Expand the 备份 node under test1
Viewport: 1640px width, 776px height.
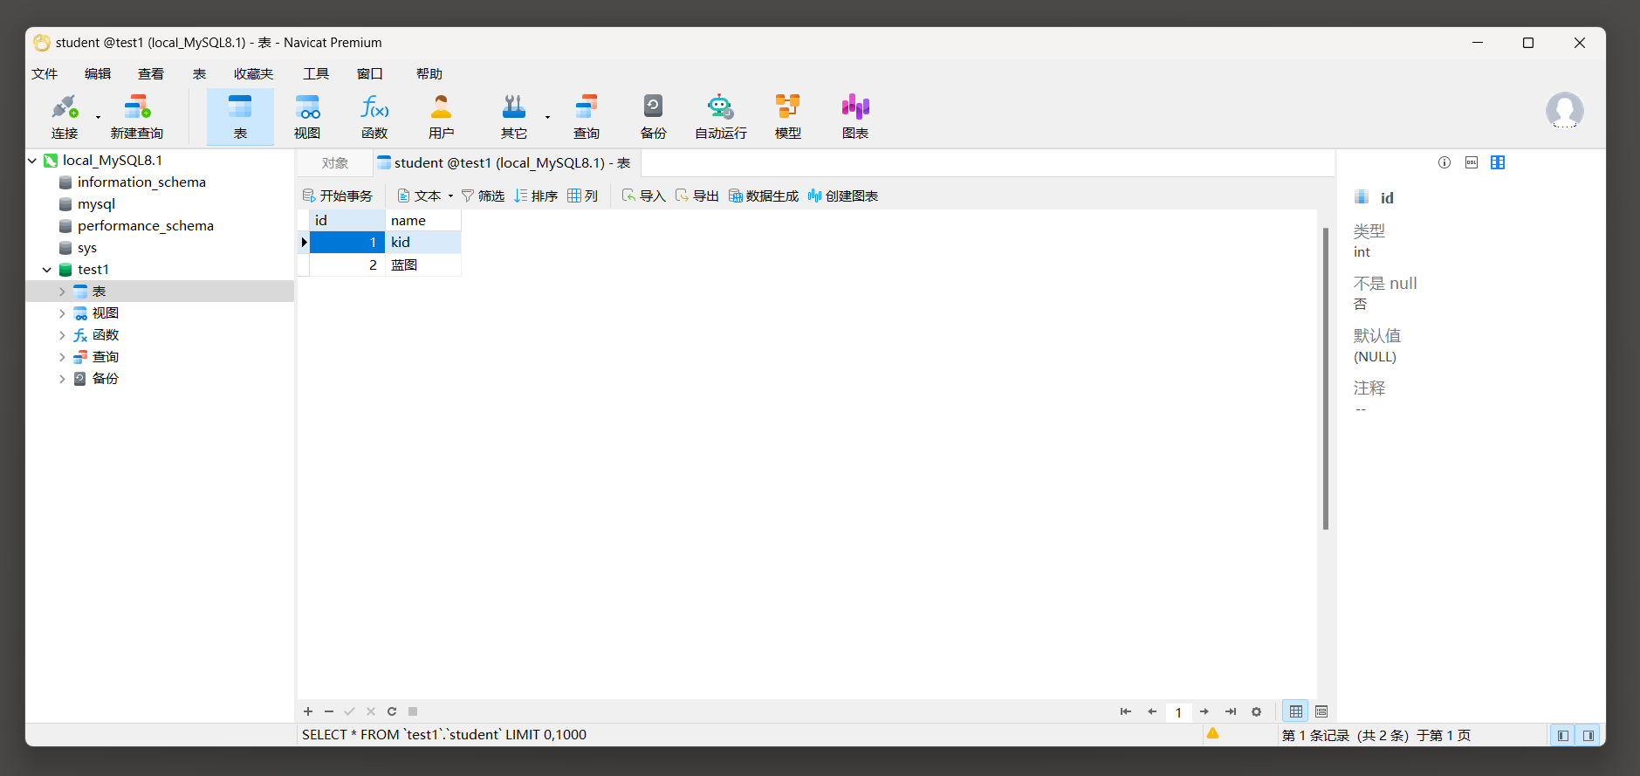pos(62,379)
